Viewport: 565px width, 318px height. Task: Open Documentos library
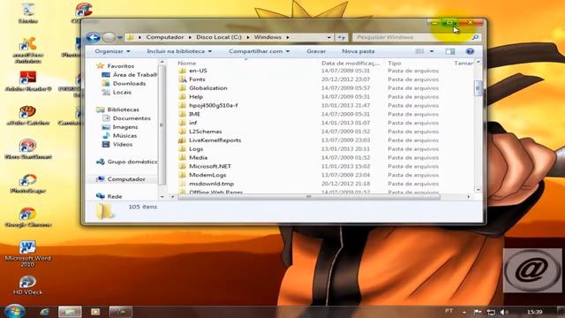tap(126, 117)
